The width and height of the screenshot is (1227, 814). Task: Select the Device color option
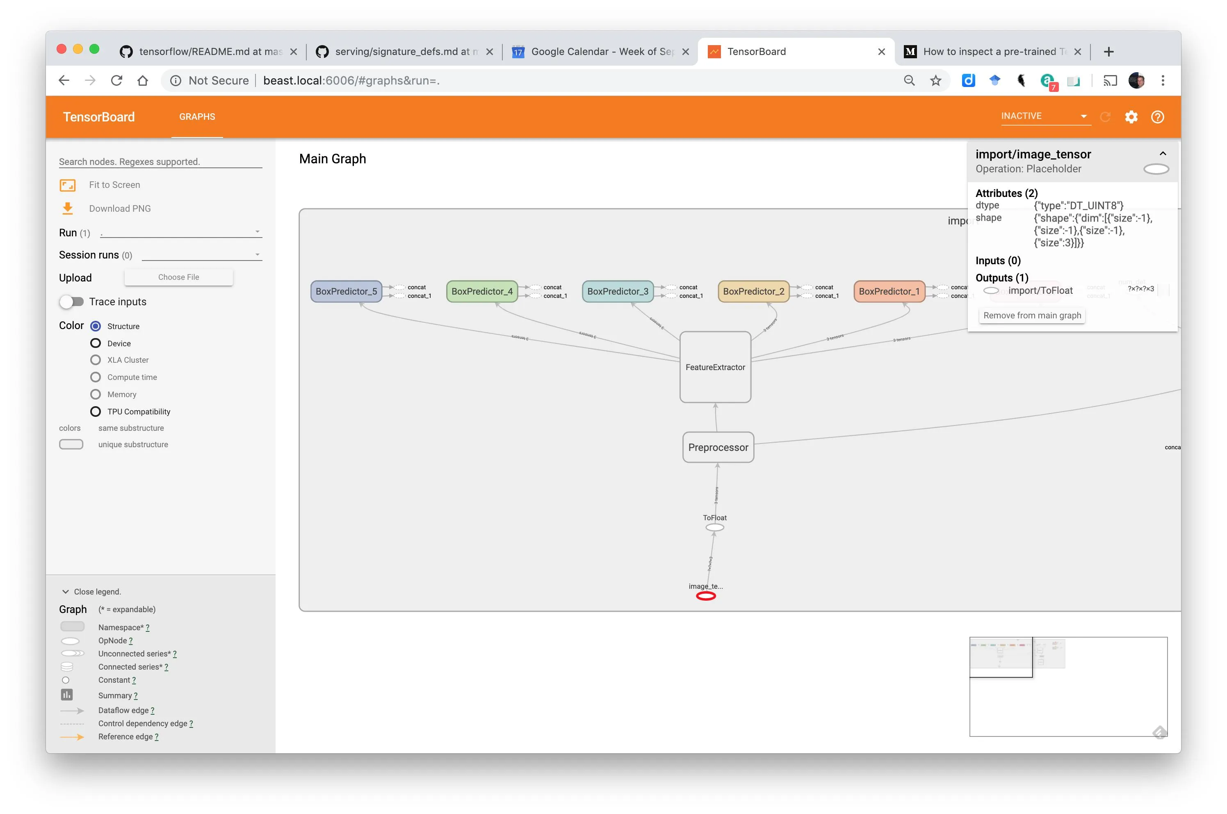96,343
